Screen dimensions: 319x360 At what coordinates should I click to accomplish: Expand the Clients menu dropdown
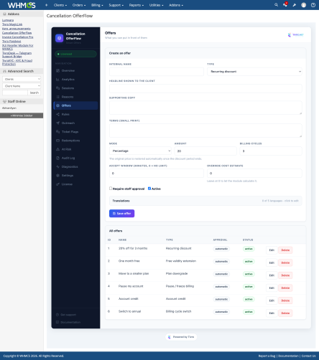pyautogui.click(x=60, y=5)
